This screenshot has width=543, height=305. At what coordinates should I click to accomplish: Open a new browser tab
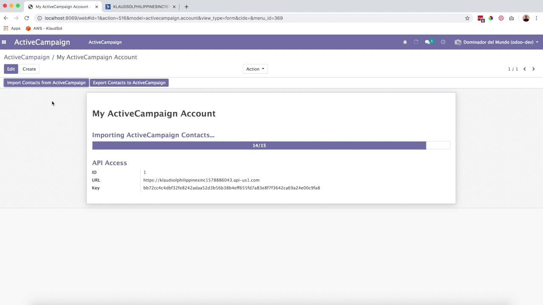186,7
